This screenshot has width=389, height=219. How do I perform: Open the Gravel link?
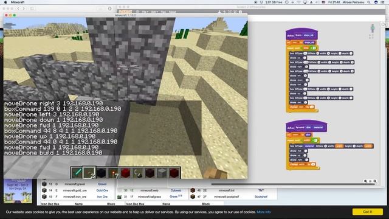pos(102,184)
